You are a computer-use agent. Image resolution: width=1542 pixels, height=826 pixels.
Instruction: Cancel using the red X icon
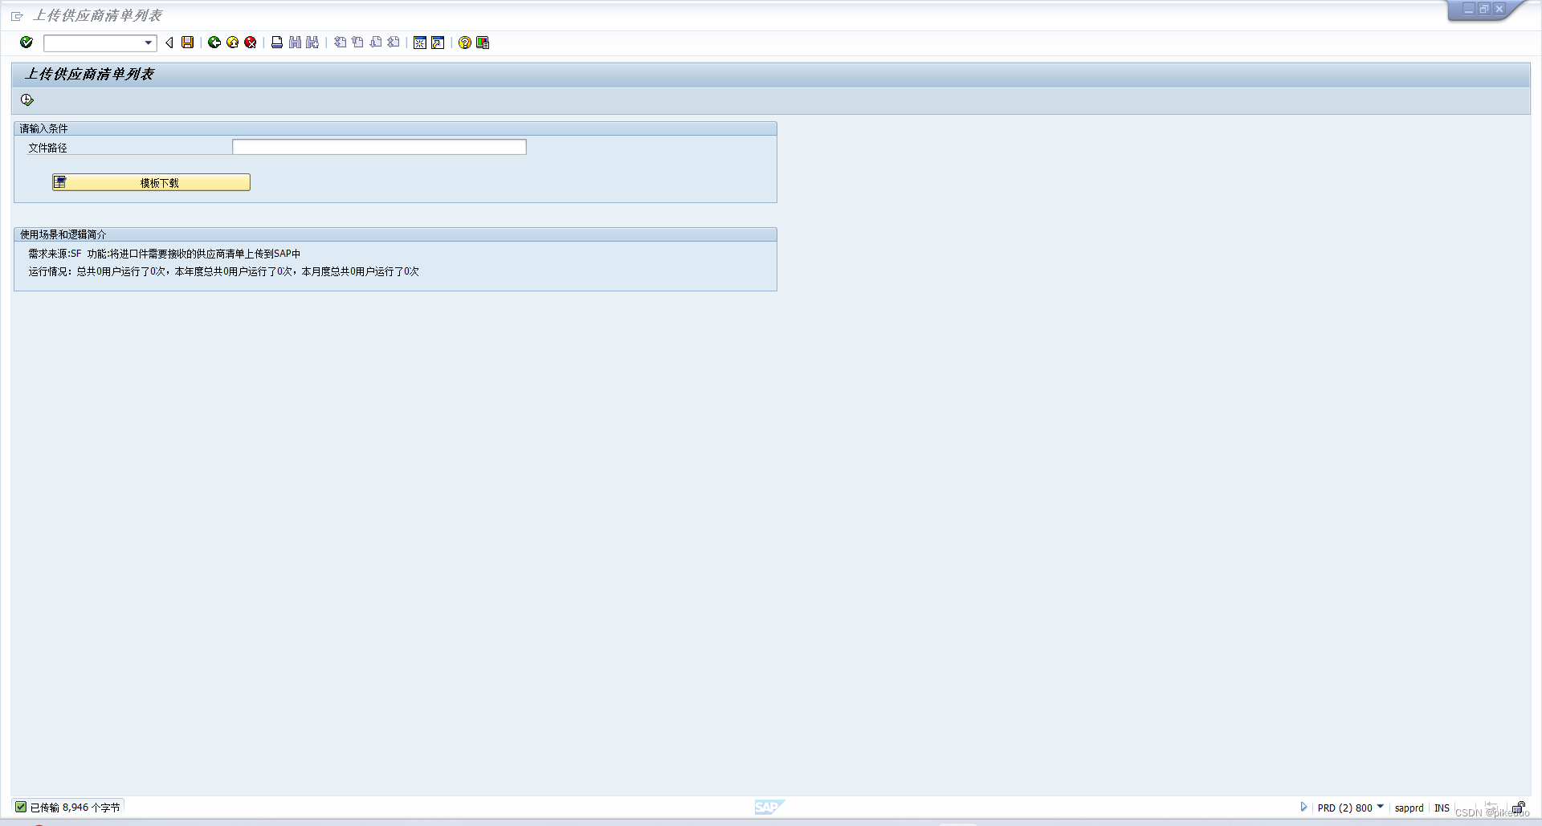coord(251,43)
